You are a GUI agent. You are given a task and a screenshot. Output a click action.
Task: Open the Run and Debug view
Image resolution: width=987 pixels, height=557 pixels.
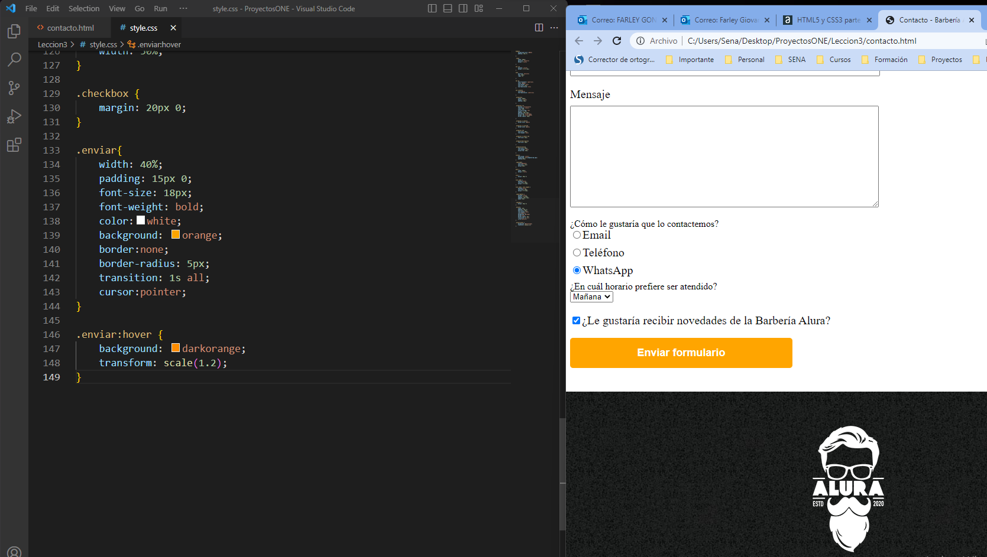14,116
